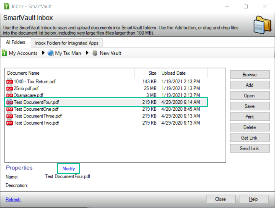The image size is (275, 208).
Task: Click the 143 KB size cell
Action: (x=149, y=81)
